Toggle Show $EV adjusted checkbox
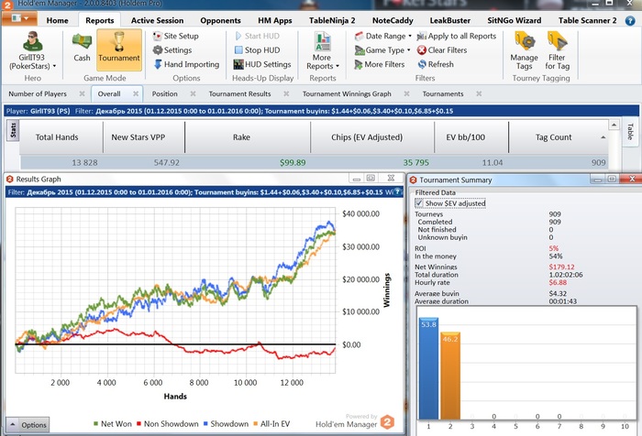The width and height of the screenshot is (642, 436). tap(419, 202)
